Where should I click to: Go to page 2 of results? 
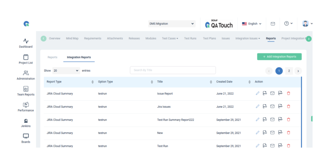coord(289,71)
